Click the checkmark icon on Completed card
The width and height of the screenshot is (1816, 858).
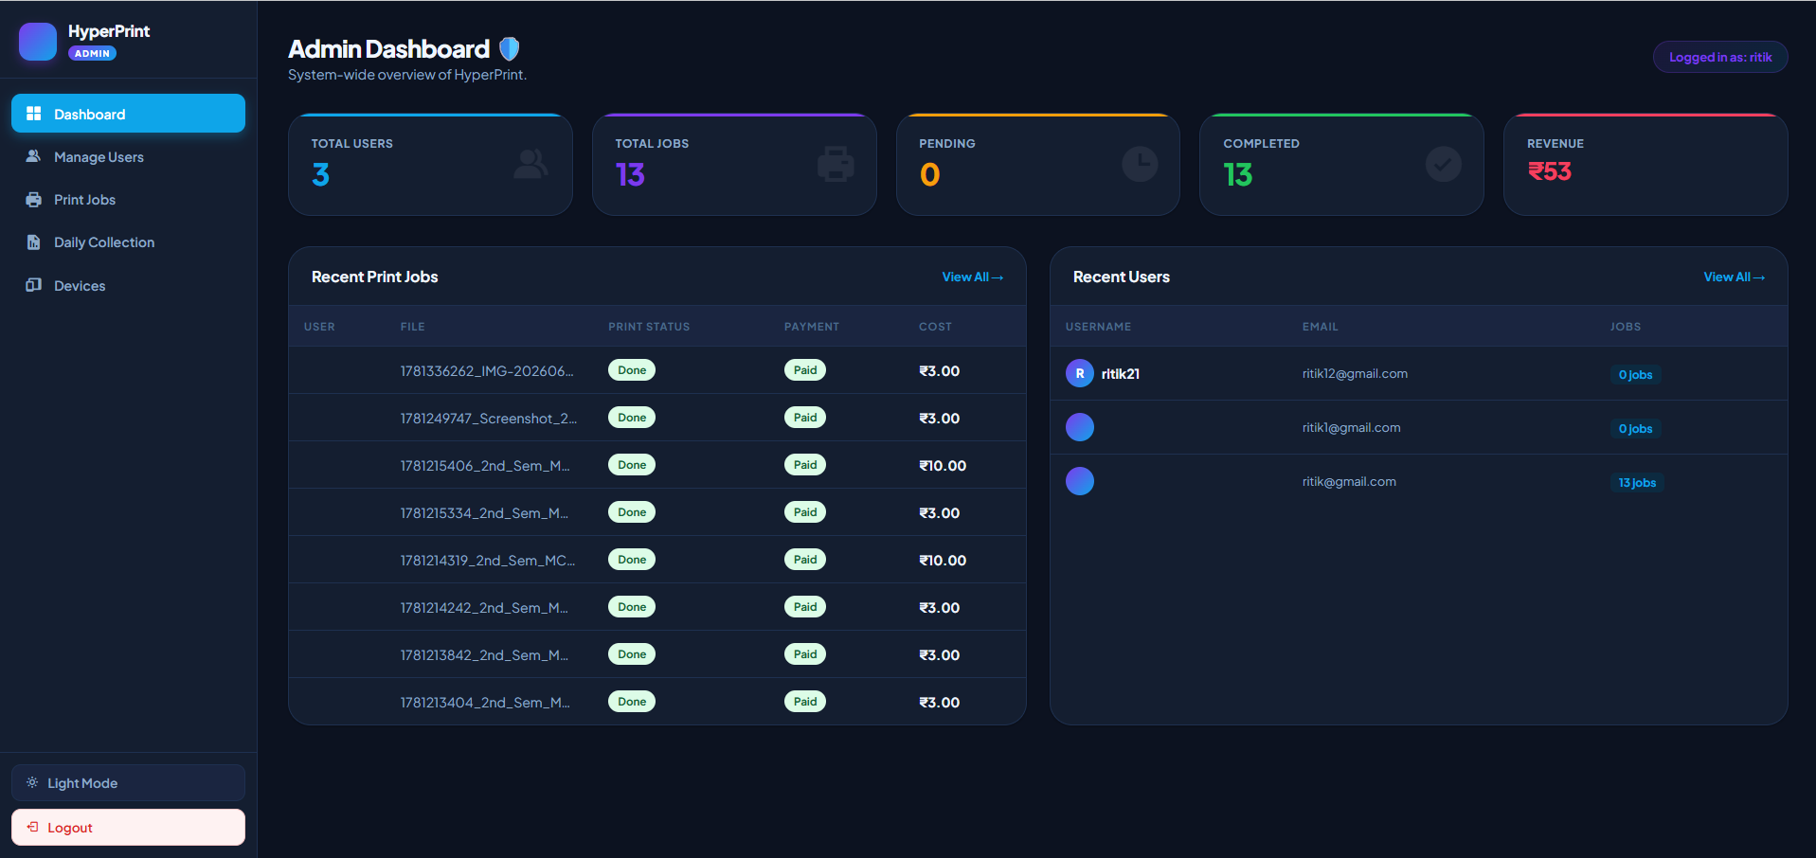[x=1443, y=164]
